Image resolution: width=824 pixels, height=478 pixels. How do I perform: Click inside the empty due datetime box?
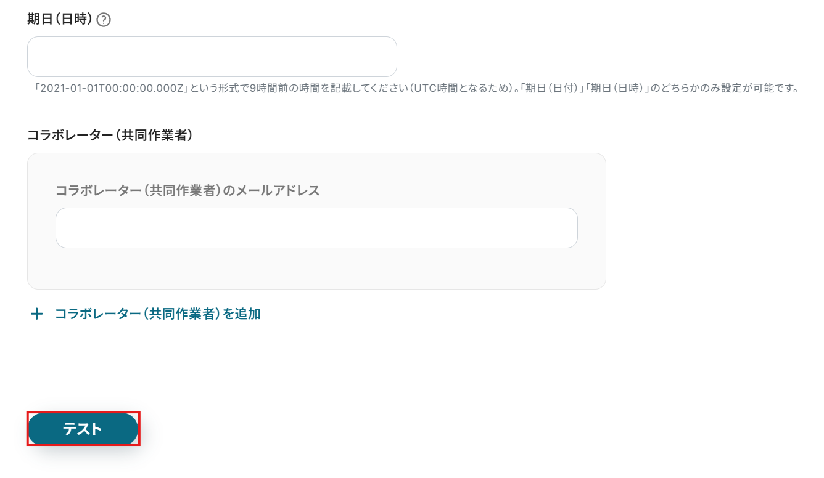pyautogui.click(x=212, y=57)
